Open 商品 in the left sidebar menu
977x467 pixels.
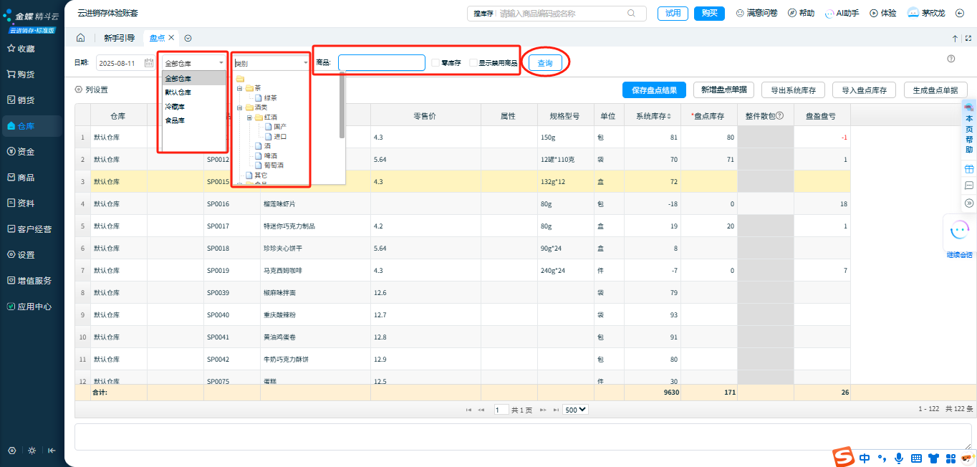26,177
